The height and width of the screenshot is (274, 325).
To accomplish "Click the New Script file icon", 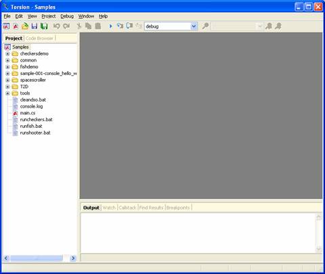I will pos(16,26).
